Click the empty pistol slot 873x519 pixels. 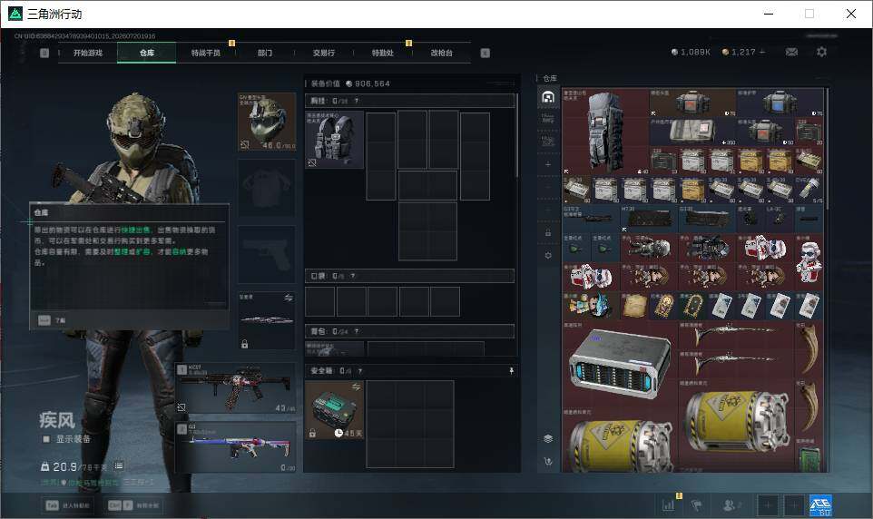(x=267, y=254)
